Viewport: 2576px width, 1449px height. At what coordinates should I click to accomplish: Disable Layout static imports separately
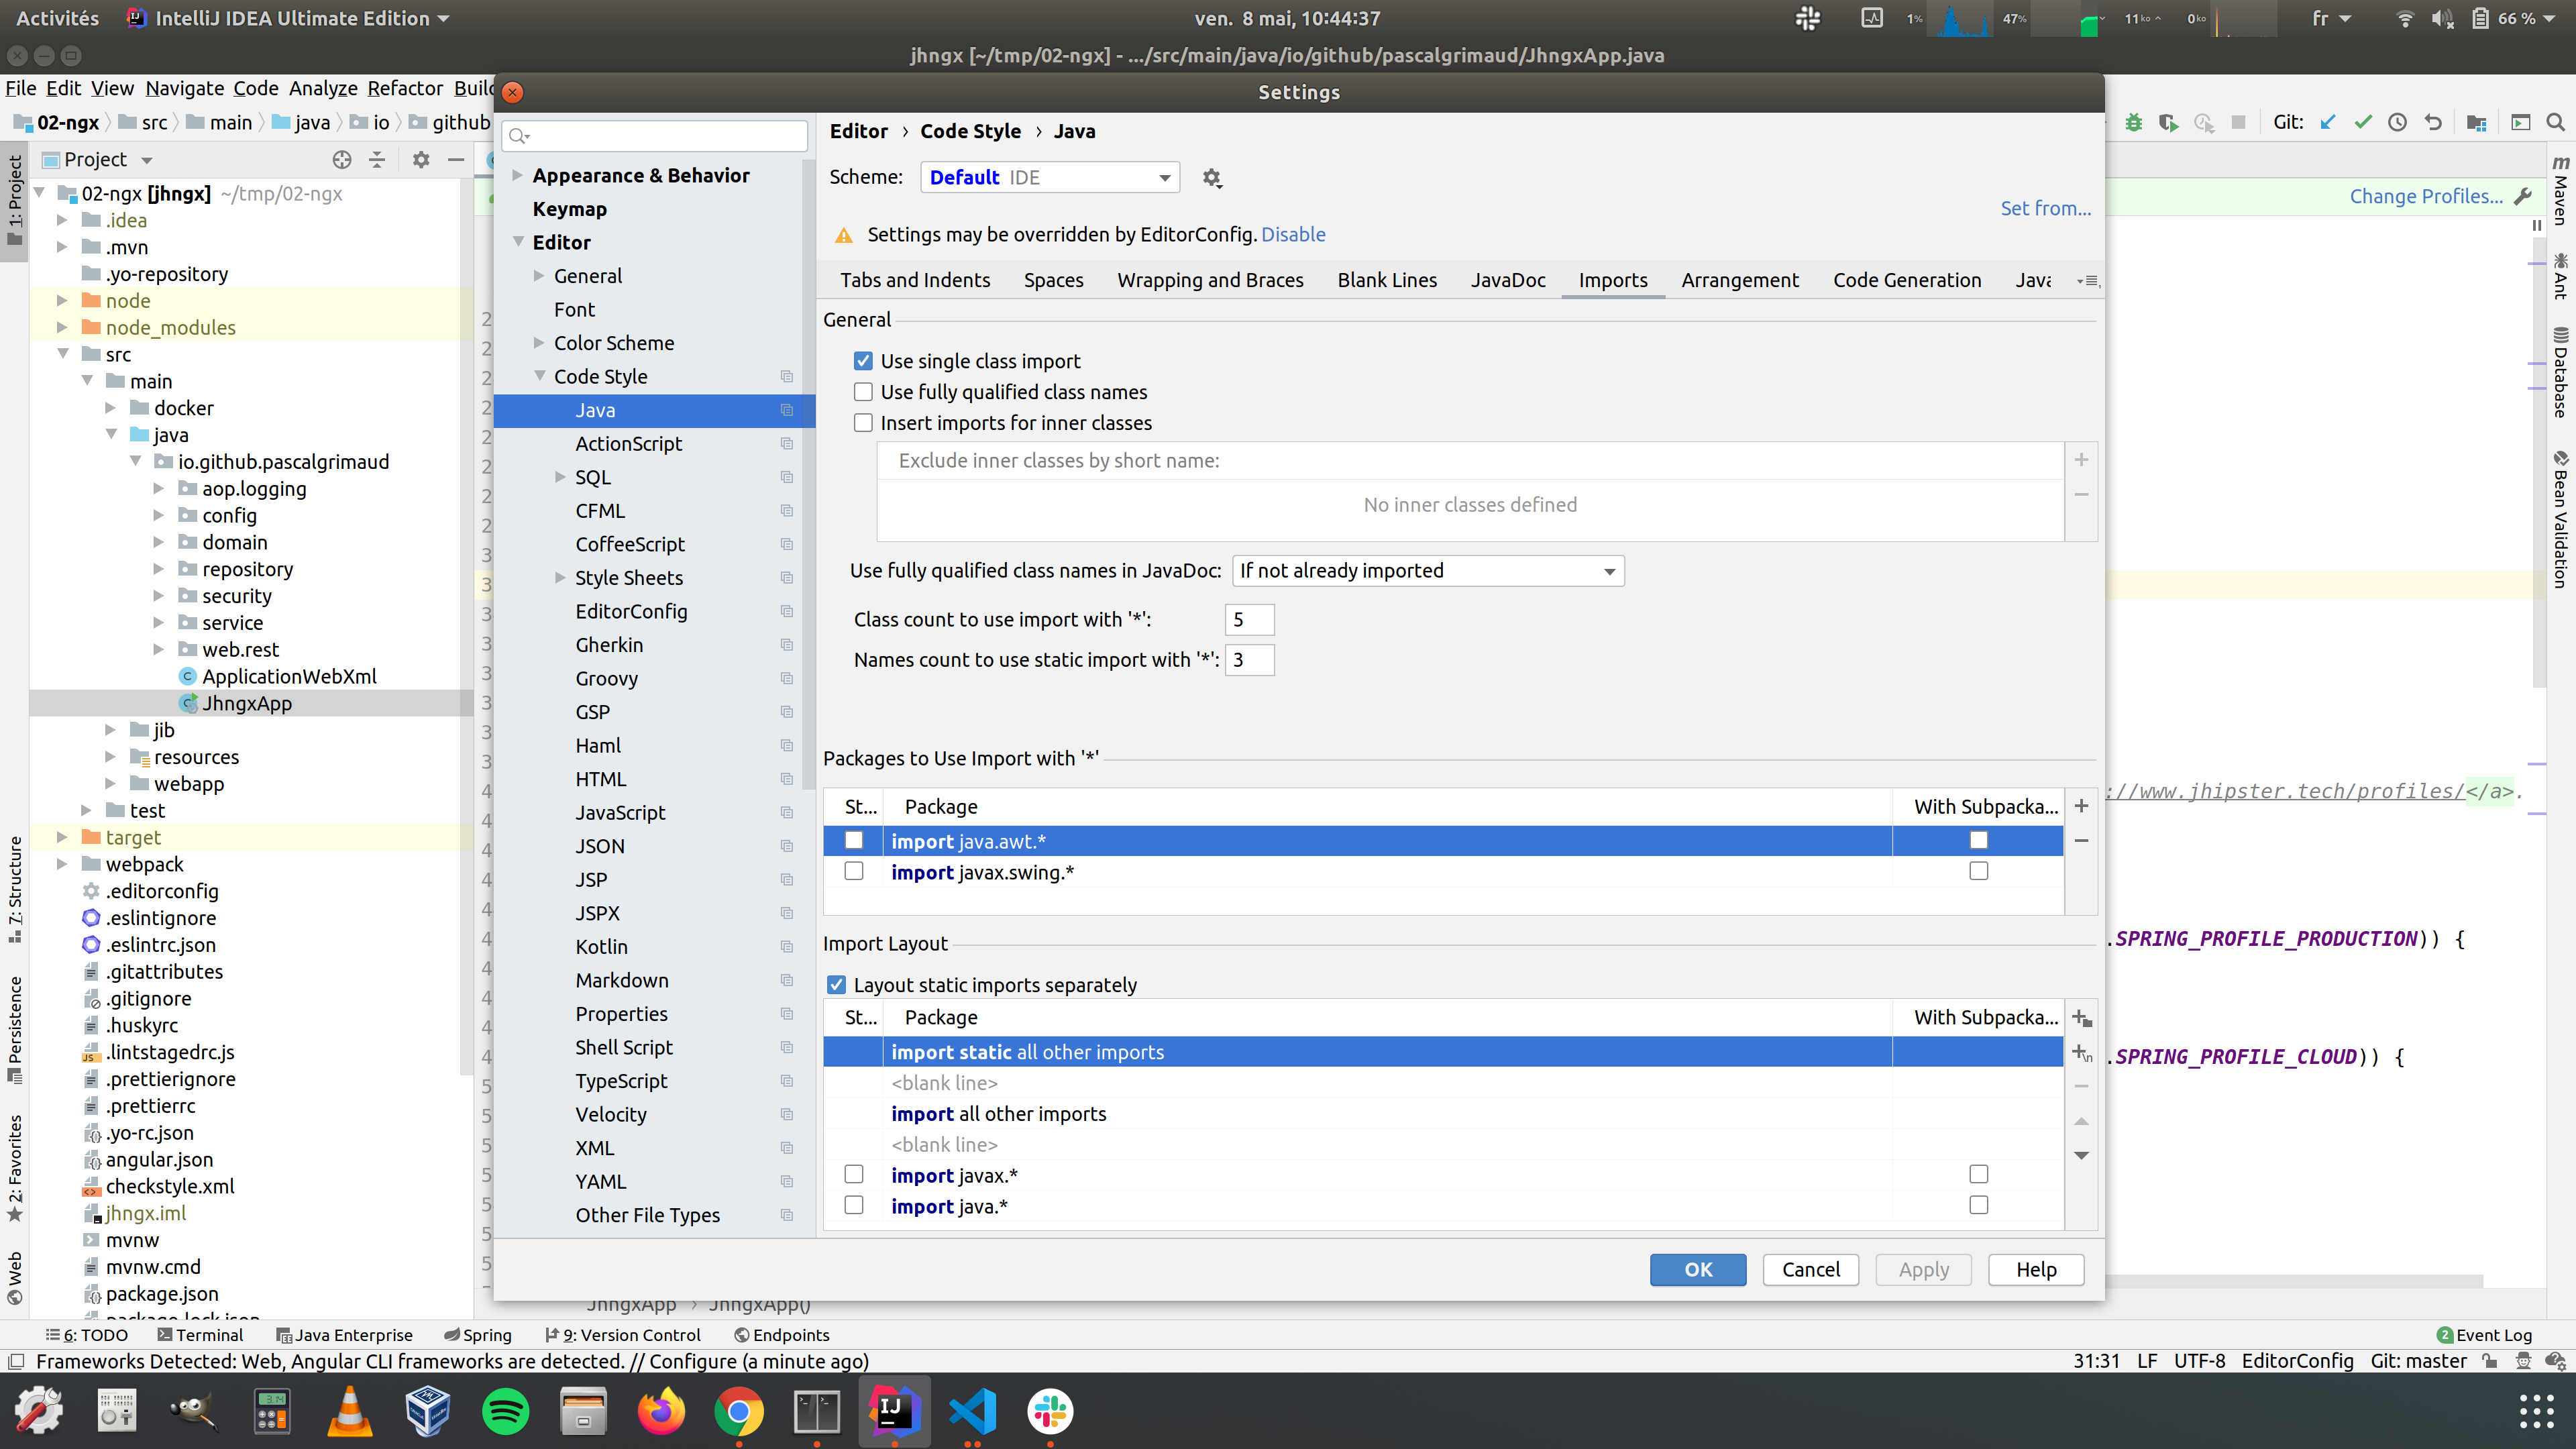(837, 985)
